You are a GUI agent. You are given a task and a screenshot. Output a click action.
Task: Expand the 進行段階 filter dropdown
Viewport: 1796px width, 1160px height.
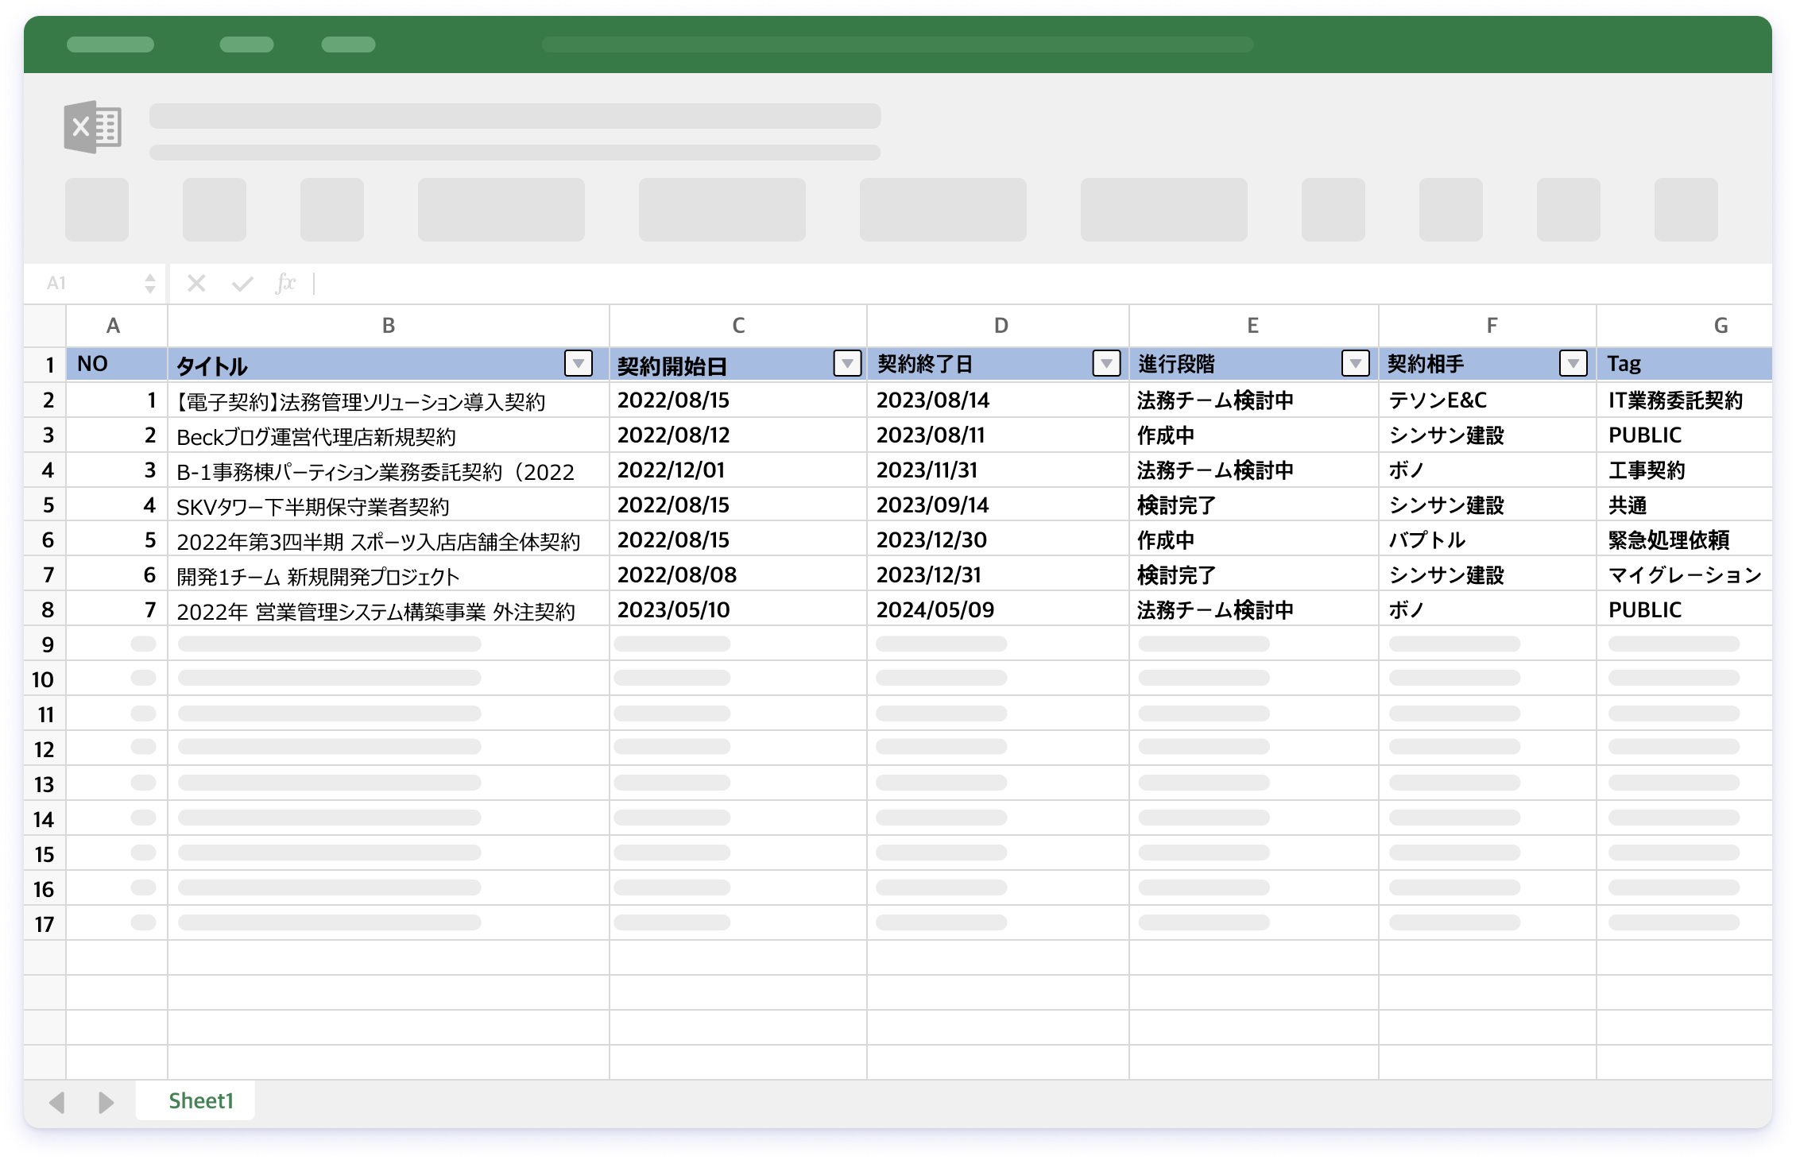(x=1355, y=364)
